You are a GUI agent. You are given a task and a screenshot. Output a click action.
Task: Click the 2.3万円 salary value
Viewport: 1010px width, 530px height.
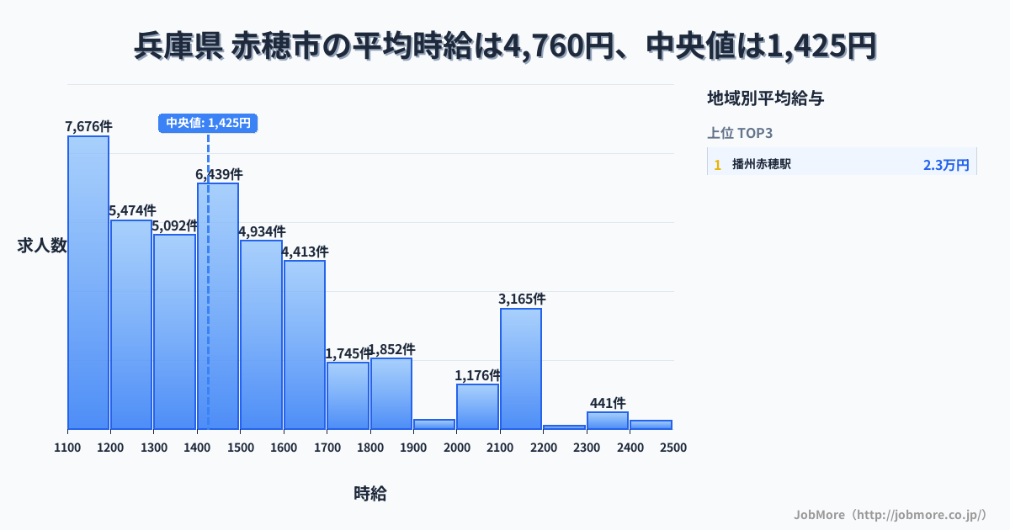946,165
